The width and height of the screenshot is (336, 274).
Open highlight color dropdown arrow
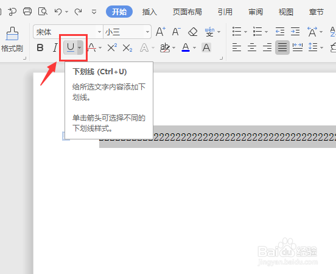(174, 47)
